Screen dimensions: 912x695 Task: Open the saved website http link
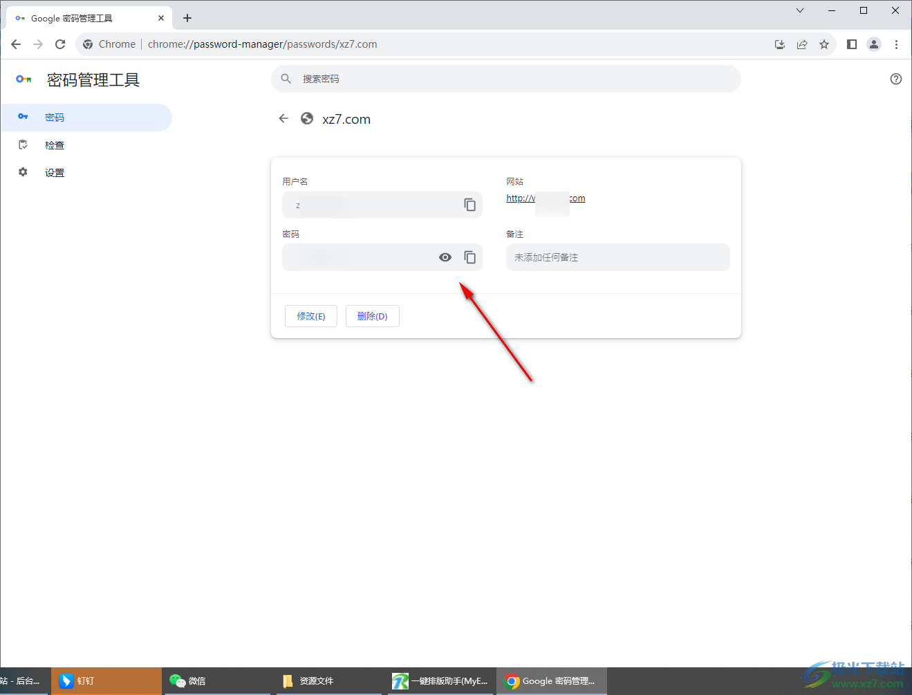(x=546, y=198)
